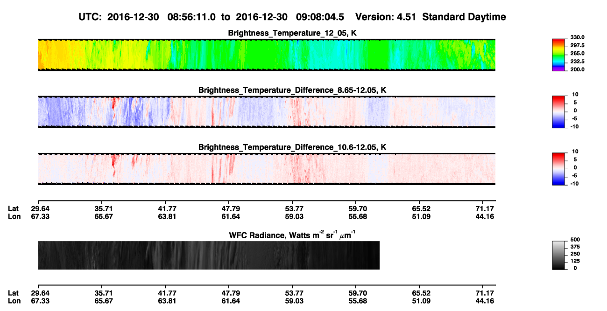Viewport: 607px width, 311px height.
Task: Click the Lon row label below the WFC image
Action: pyautogui.click(x=14, y=301)
